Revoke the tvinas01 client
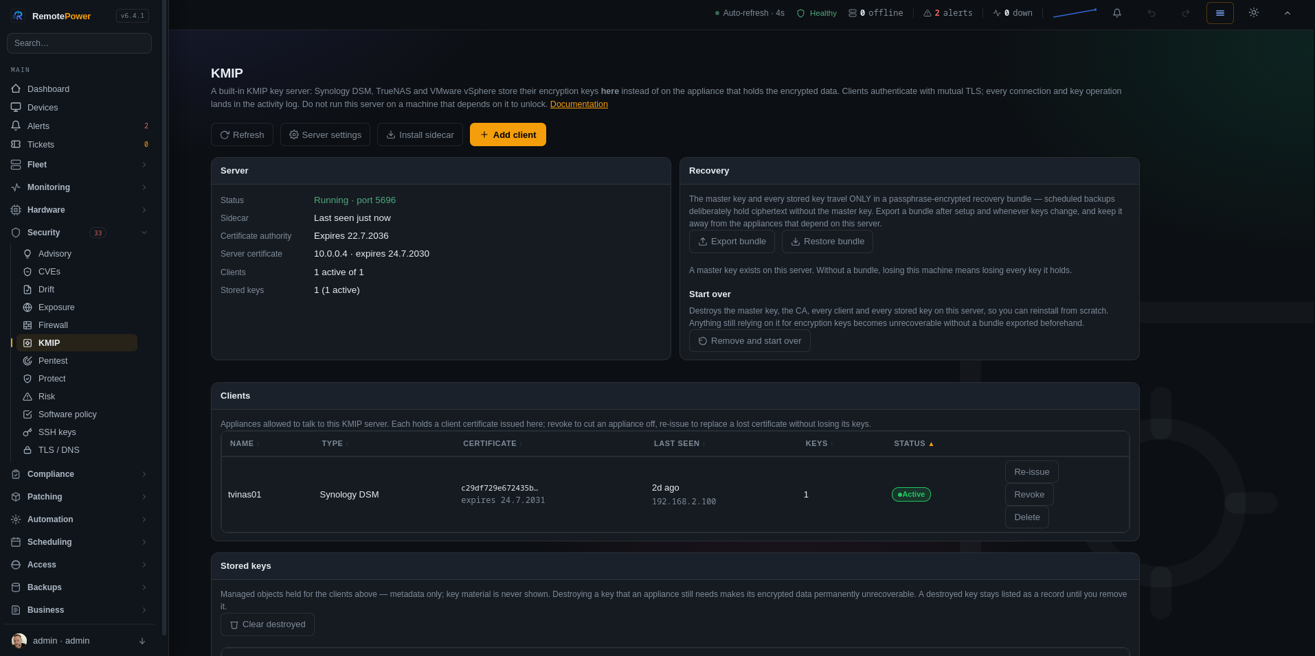Viewport: 1315px width, 656px height. [x=1029, y=495]
